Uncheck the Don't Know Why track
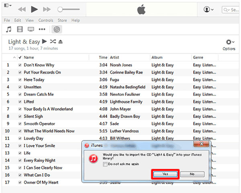 click(20, 65)
